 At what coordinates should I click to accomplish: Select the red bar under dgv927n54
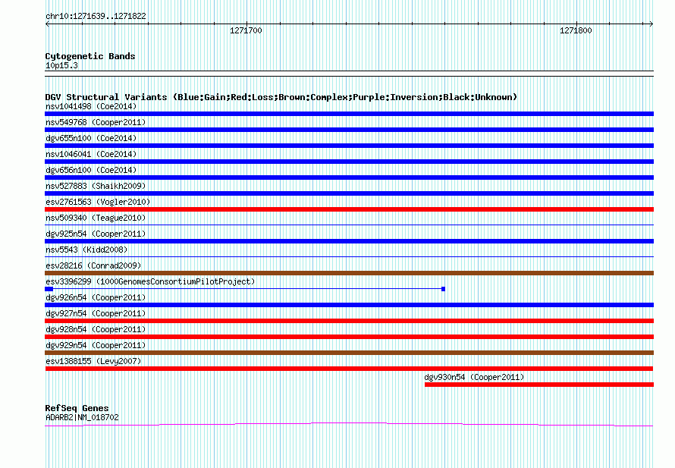(349, 321)
